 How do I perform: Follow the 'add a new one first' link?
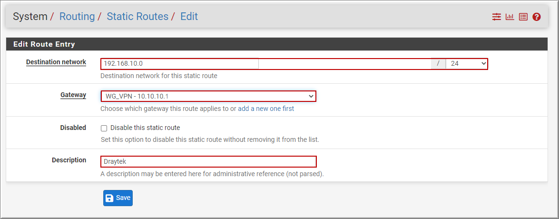pos(266,109)
